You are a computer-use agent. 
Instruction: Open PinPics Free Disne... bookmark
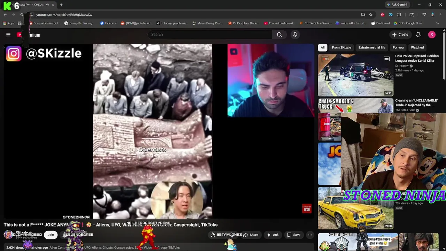[244, 23]
